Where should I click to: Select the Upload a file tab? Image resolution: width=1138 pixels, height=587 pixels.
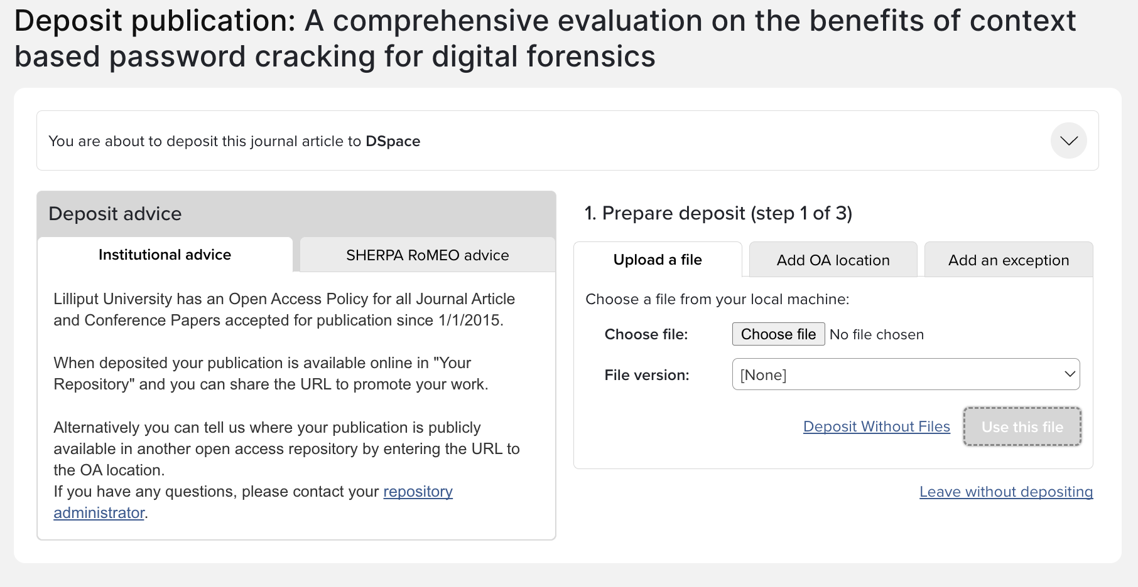pos(658,260)
